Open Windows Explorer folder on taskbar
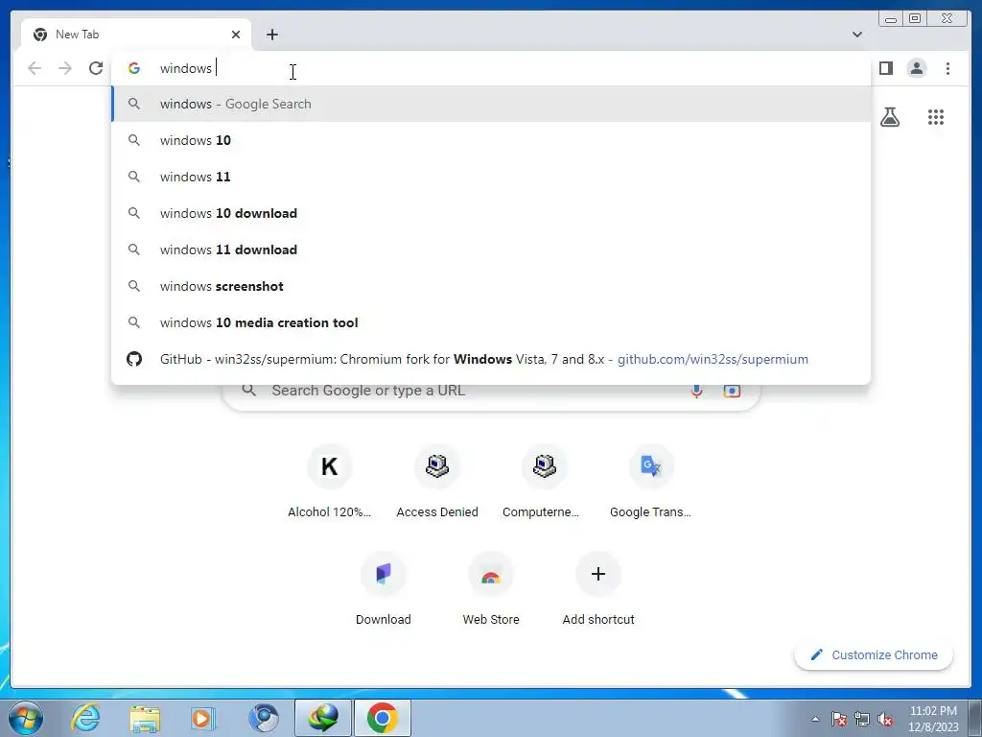Screen dimensions: 982x737 coord(145,718)
